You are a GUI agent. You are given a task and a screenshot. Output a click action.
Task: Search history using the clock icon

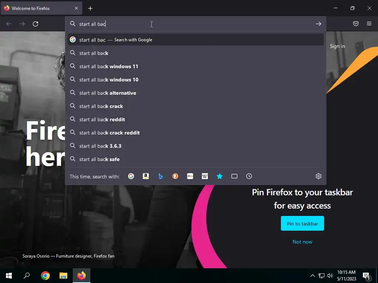(249, 177)
